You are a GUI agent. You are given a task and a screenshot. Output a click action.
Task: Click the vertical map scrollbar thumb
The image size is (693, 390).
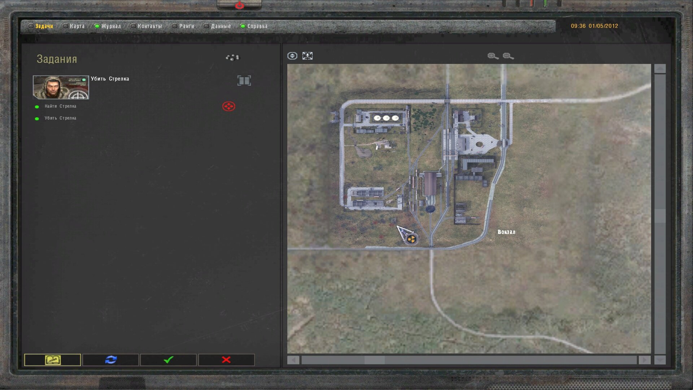click(x=660, y=216)
